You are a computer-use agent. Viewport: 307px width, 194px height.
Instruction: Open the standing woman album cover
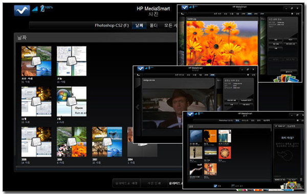(196, 153)
